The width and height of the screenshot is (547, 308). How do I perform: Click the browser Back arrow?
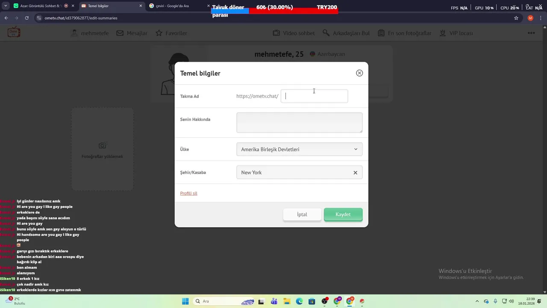[6, 18]
